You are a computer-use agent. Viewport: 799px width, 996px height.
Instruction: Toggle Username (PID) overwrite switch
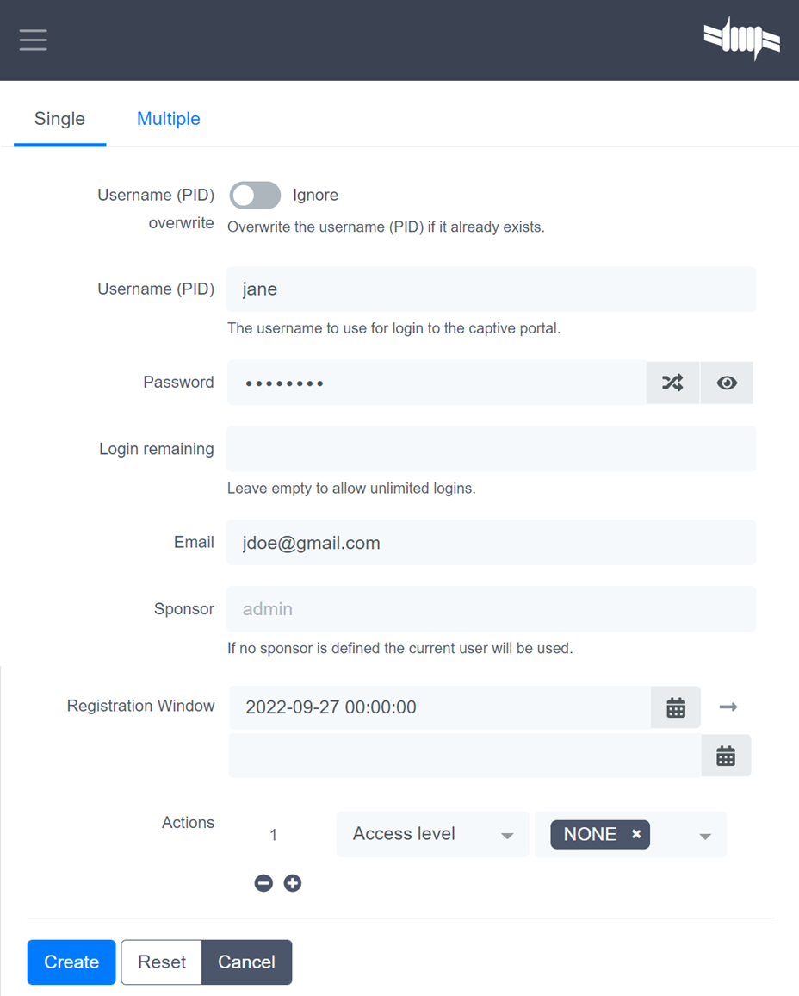255,195
